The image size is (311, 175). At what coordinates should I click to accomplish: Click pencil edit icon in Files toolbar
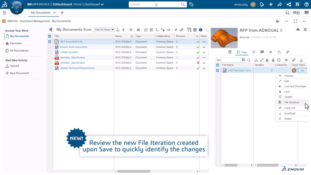(262, 60)
